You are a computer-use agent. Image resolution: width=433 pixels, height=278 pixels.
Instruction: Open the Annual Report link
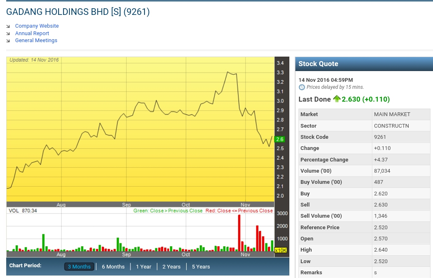point(32,33)
